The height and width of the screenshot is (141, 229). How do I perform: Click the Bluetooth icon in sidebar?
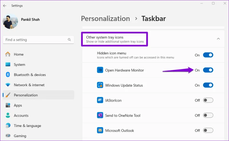8,75
